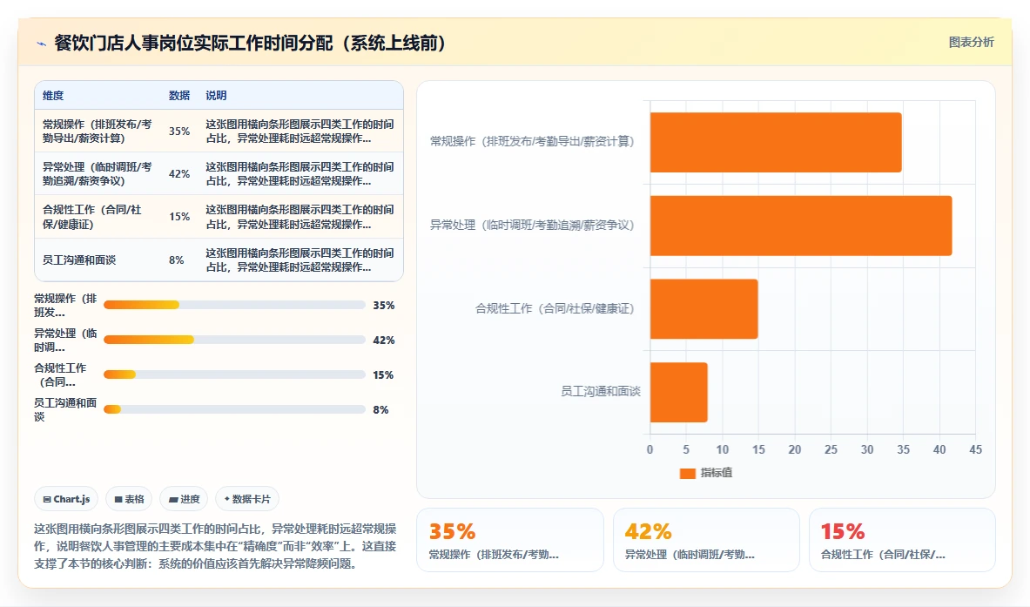Click the 常规操作 35% progress bar
The width and height of the screenshot is (1030, 607).
(234, 305)
